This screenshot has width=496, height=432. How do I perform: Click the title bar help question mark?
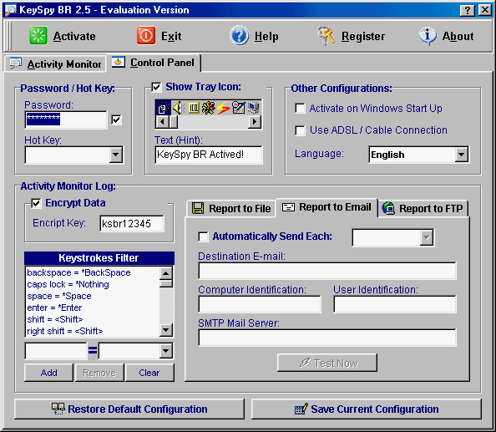coord(468,10)
